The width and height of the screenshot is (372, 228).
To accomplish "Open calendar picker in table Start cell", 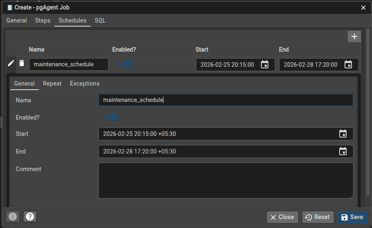I will point(265,64).
